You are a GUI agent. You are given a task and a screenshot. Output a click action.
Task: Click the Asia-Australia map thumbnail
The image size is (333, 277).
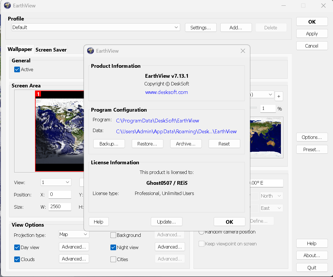(266, 138)
